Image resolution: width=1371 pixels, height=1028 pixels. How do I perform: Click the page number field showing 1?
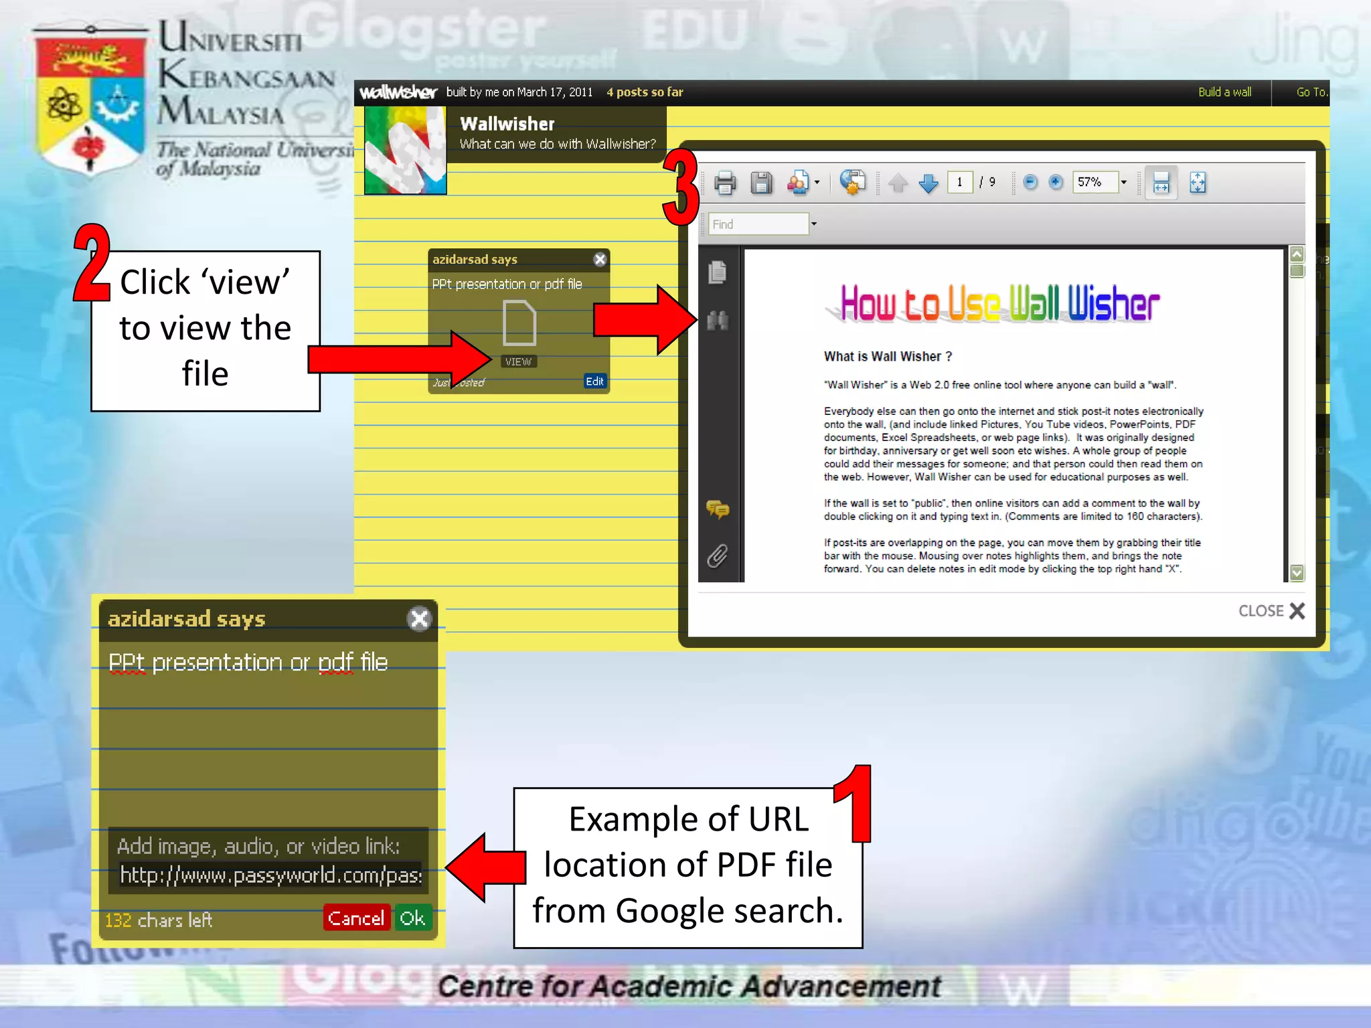pos(960,182)
